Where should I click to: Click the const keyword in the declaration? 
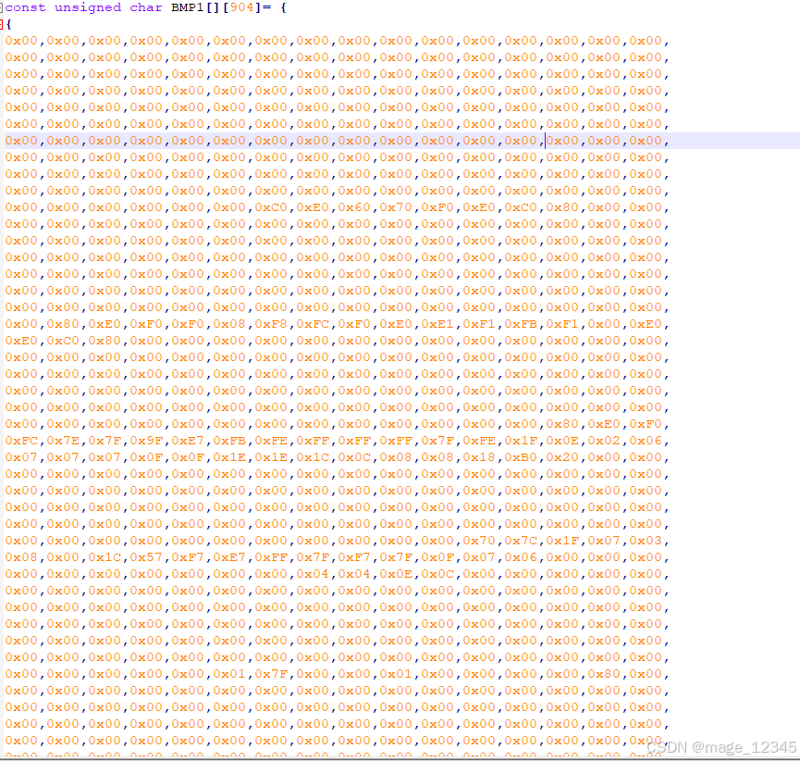pyautogui.click(x=25, y=7)
